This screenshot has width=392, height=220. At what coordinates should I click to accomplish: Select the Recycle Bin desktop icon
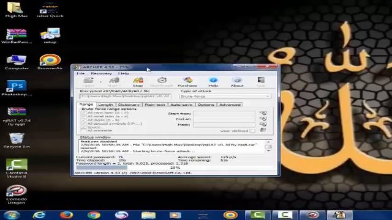17,141
